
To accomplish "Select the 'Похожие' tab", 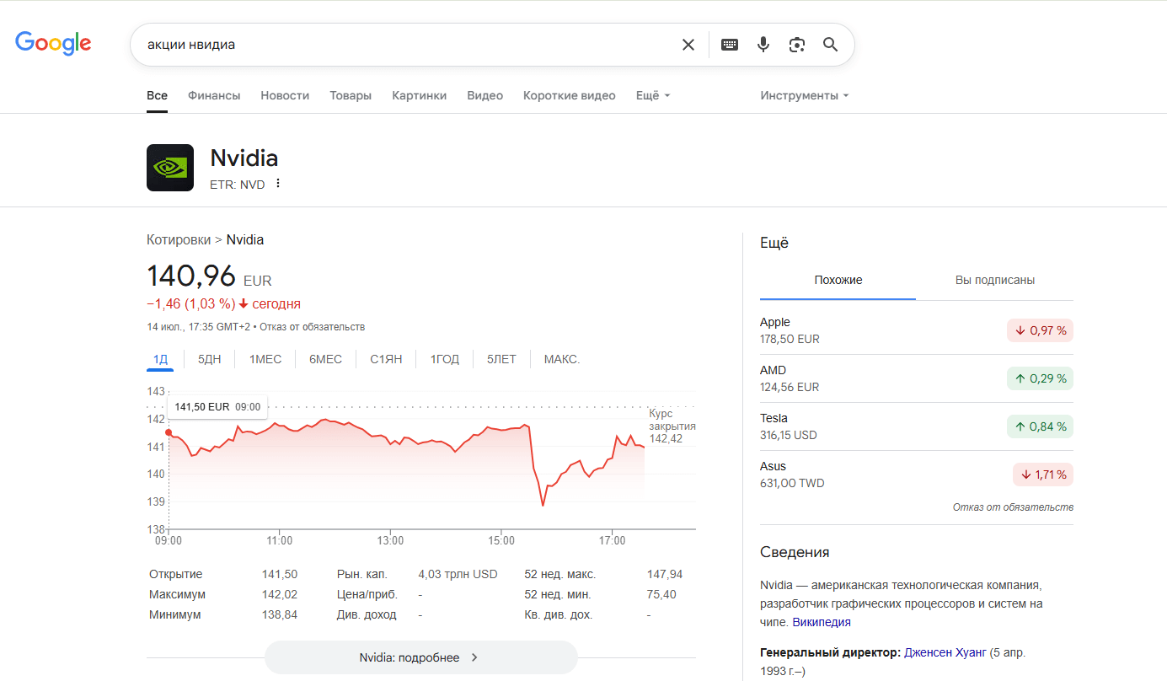I will 838,281.
